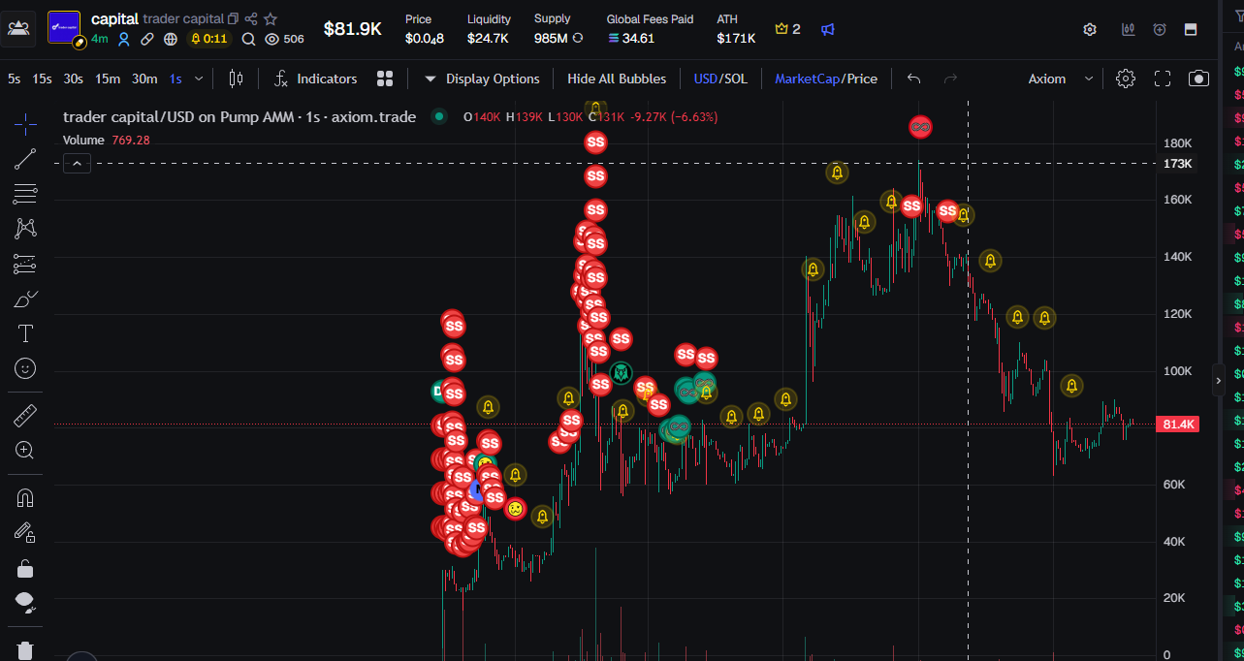Open the header settings gear icon

[1090, 29]
